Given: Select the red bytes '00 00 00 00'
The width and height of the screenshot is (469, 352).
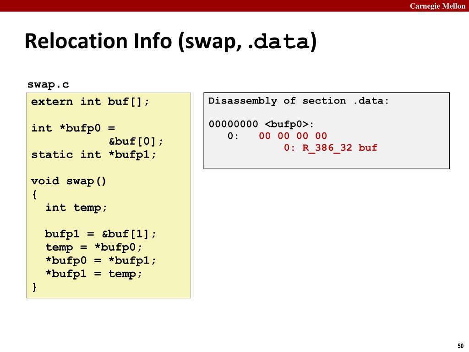Looking at the screenshot, I should tap(293, 136).
